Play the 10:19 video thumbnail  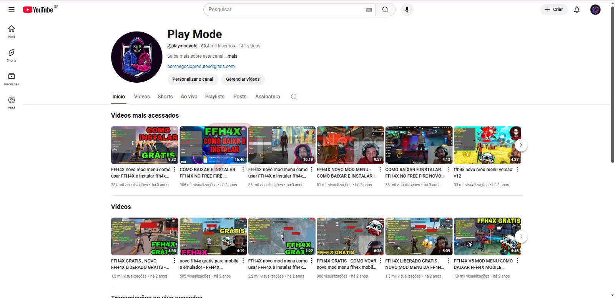click(x=282, y=145)
